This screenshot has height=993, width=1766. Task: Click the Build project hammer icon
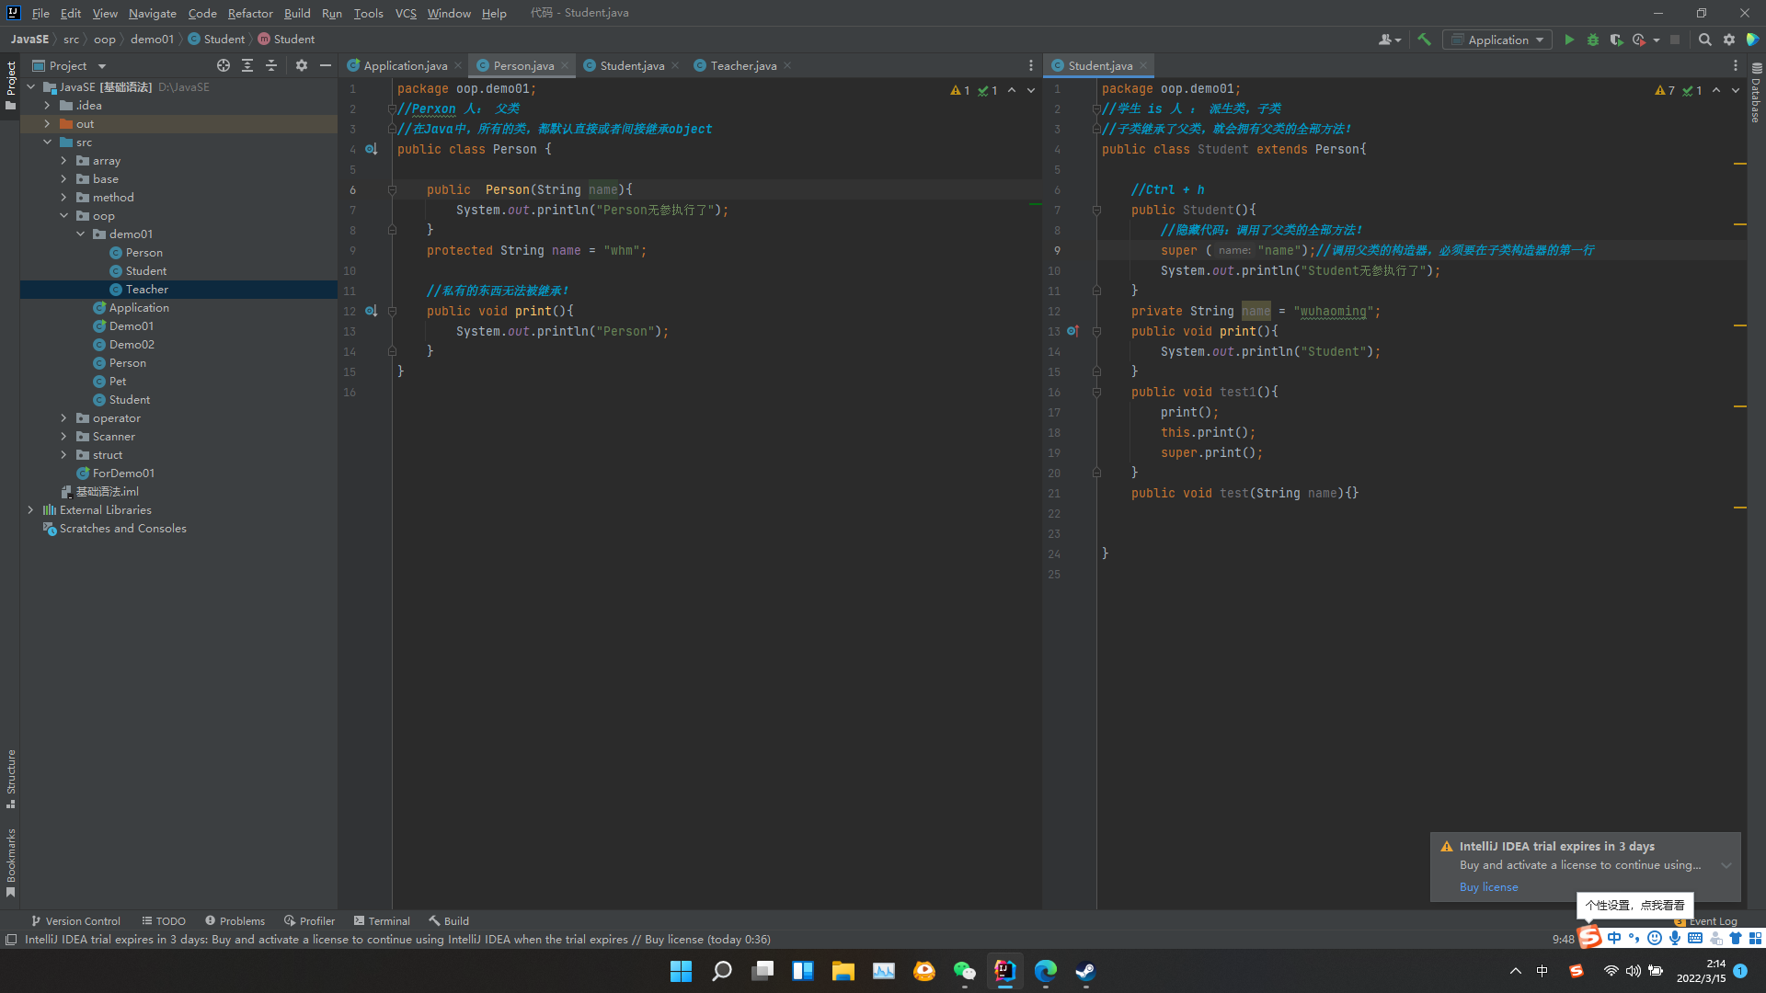click(x=1424, y=40)
